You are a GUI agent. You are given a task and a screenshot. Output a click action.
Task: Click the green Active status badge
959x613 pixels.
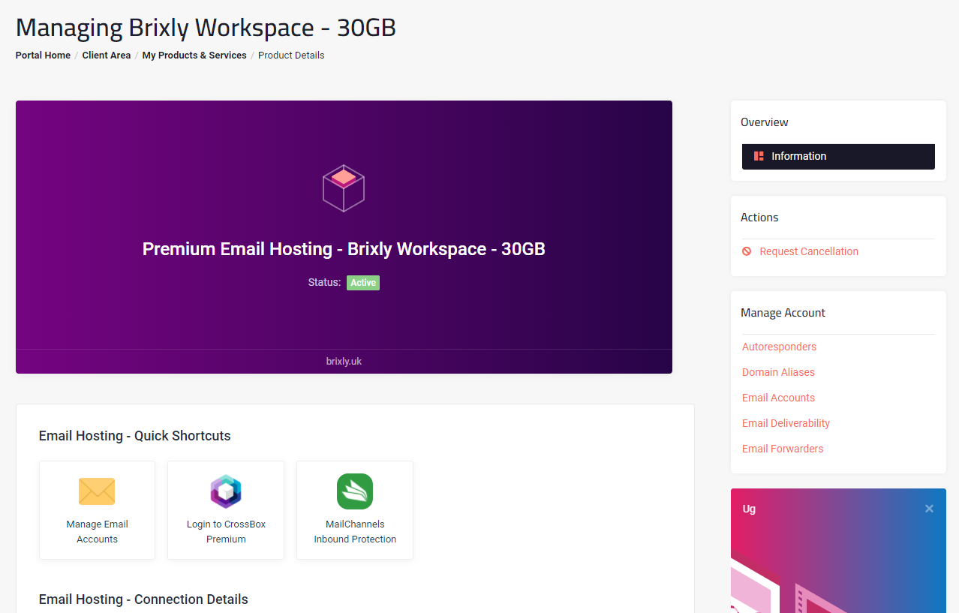(x=363, y=283)
